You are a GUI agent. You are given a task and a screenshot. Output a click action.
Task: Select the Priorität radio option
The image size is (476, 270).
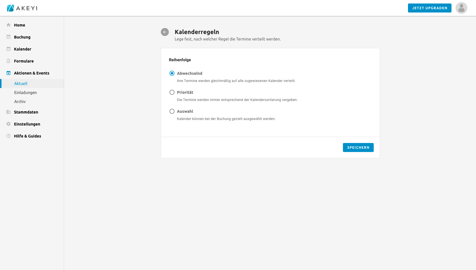click(x=172, y=92)
